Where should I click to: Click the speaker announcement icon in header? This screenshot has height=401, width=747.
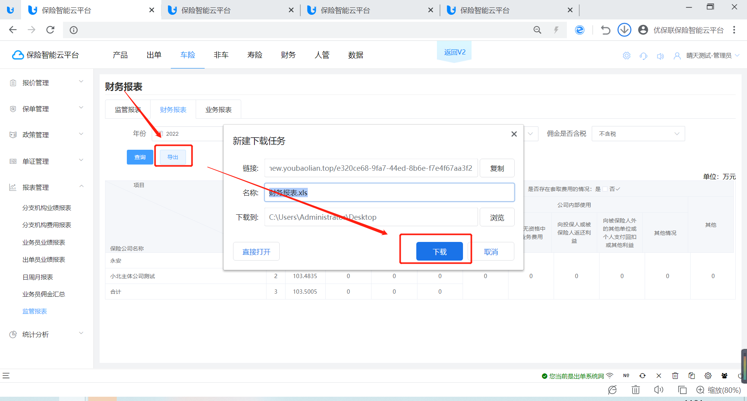660,56
